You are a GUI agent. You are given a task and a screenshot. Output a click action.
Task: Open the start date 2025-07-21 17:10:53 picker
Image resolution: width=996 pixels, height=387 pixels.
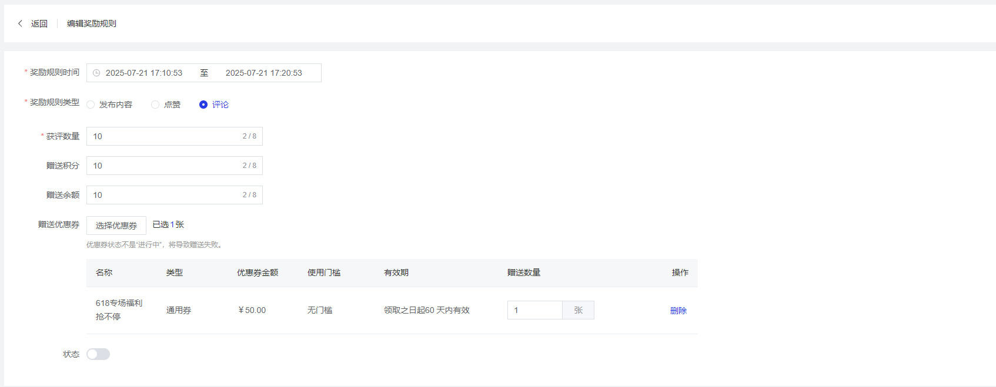coord(144,73)
